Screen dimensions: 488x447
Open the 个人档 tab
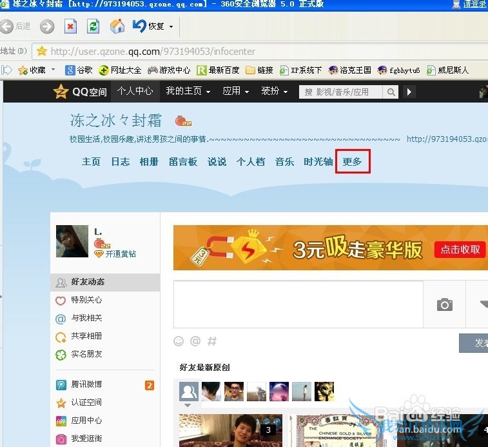[251, 161]
